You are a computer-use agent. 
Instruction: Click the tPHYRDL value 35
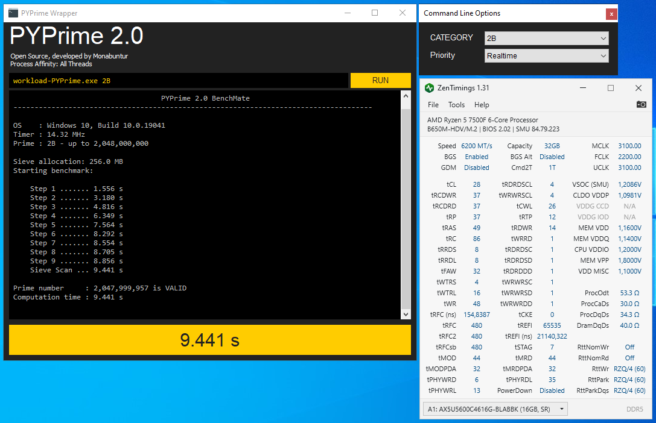pyautogui.click(x=552, y=380)
